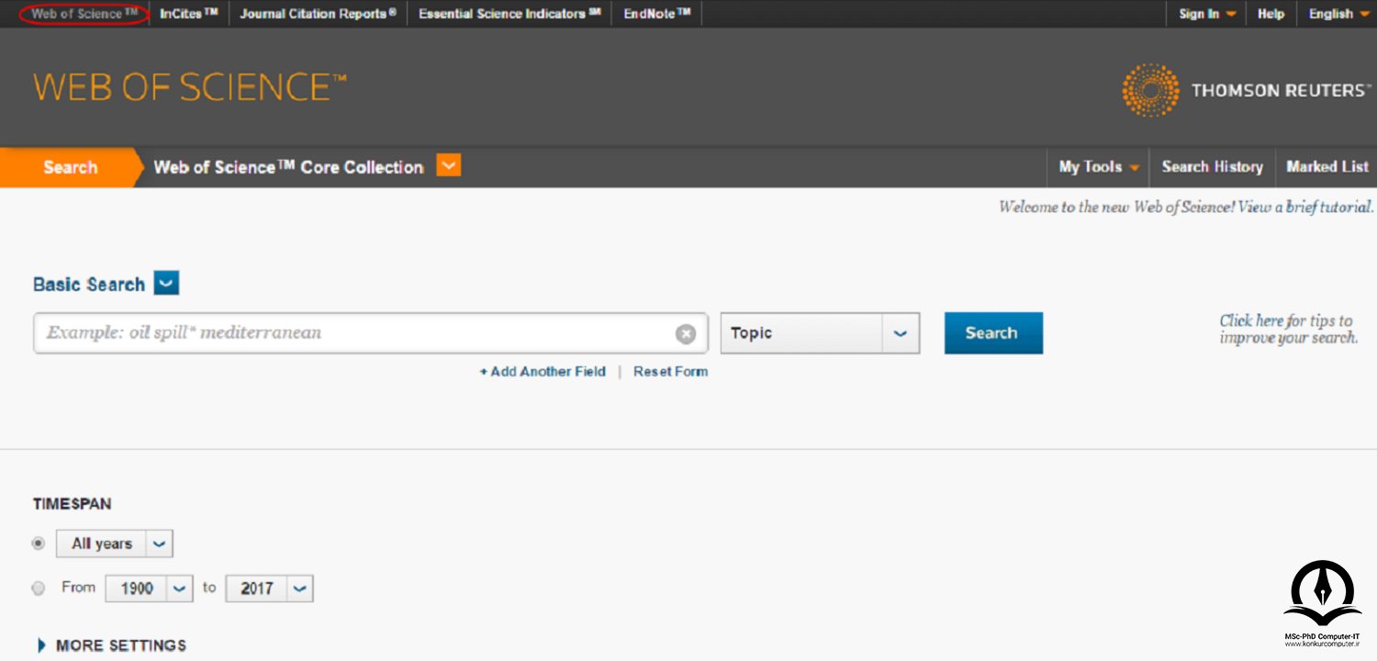The image size is (1377, 661).
Task: Open Search History
Action: (x=1212, y=167)
